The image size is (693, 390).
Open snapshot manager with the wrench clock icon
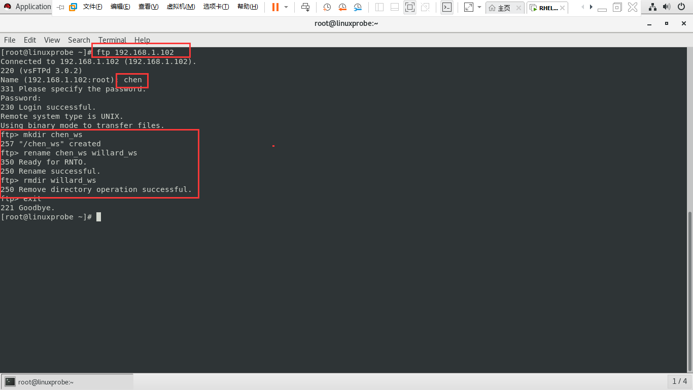click(358, 7)
